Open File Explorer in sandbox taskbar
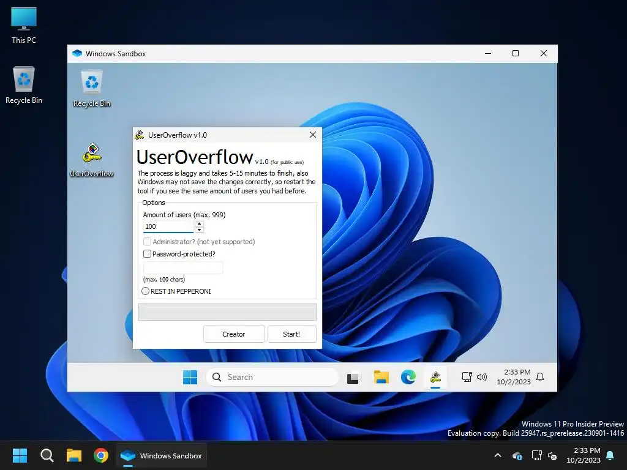 (381, 377)
